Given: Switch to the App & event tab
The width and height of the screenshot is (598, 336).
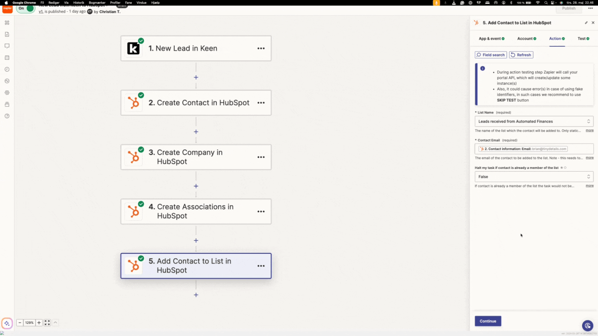Looking at the screenshot, I should coord(491,39).
